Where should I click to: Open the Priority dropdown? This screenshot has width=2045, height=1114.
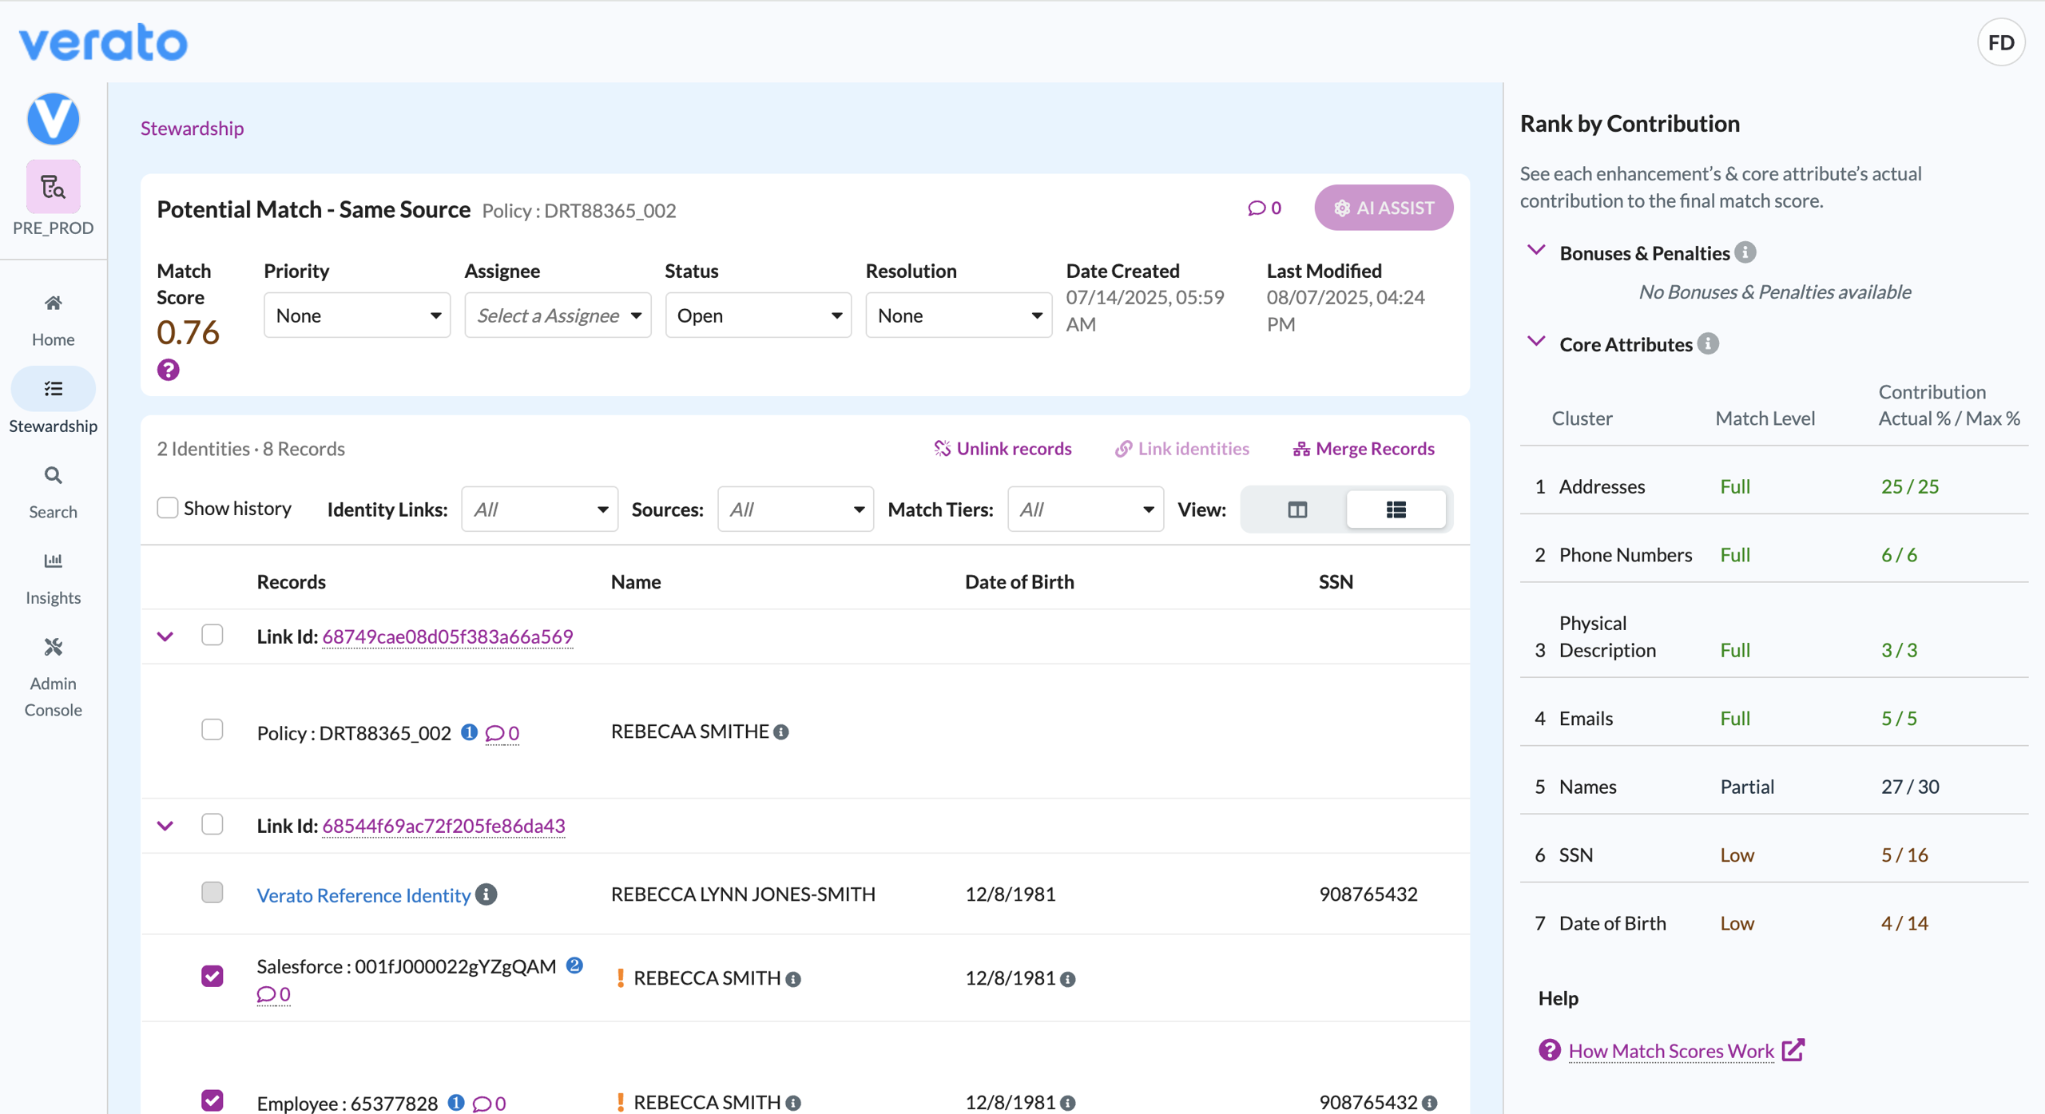point(357,315)
